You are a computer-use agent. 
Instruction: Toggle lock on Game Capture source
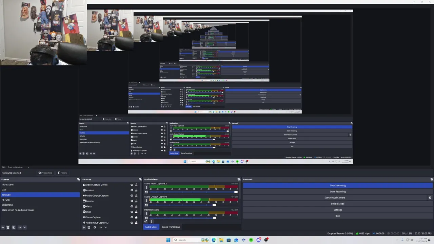(x=136, y=217)
